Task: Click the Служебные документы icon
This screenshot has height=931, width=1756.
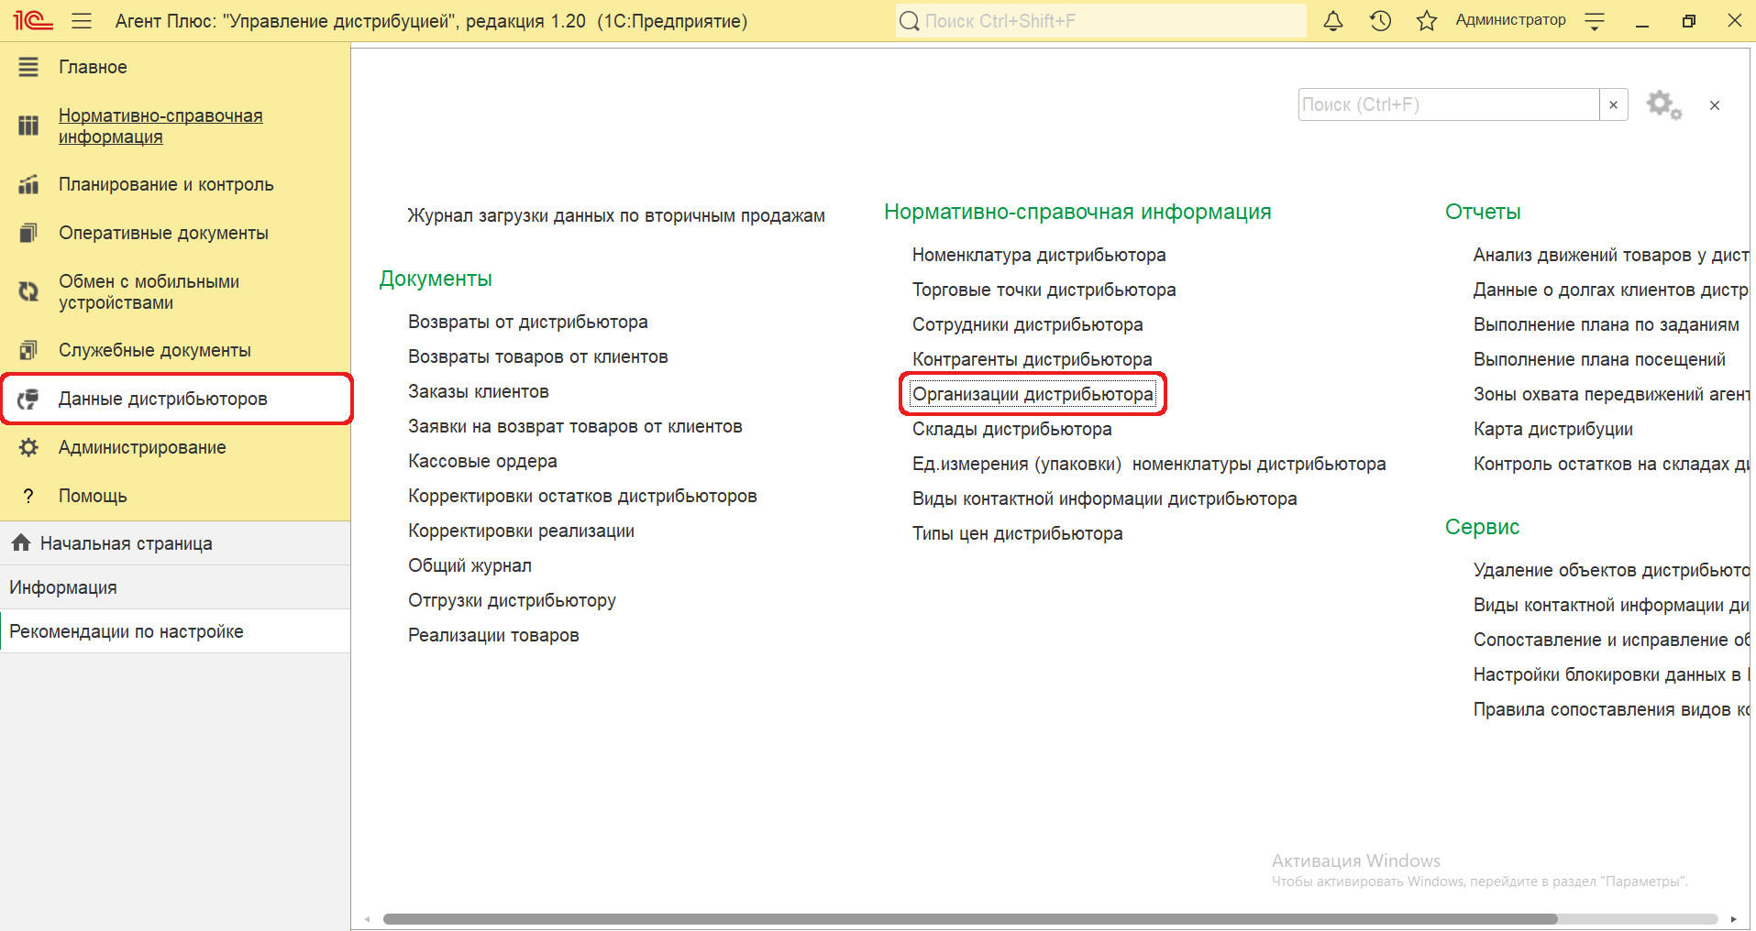Action: coord(28,350)
